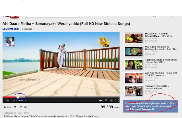This screenshot has height=118, width=182.
Task: Open the Missed Call video thumbnail
Action: click(x=134, y=38)
